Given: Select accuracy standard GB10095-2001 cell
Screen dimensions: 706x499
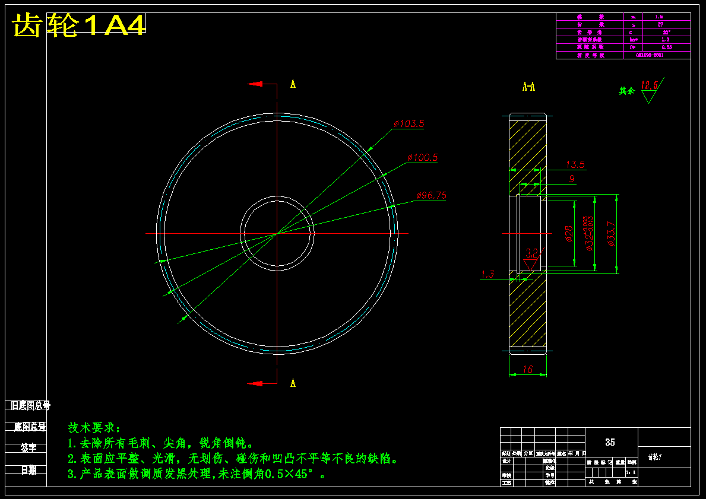Looking at the screenshot, I should 649,55.
